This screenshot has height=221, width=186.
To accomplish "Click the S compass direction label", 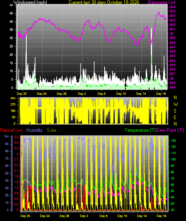I will point(175,111).
